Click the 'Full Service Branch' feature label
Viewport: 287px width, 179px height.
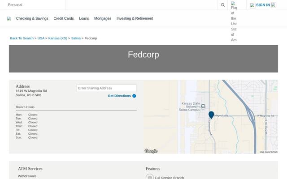click(x=169, y=178)
